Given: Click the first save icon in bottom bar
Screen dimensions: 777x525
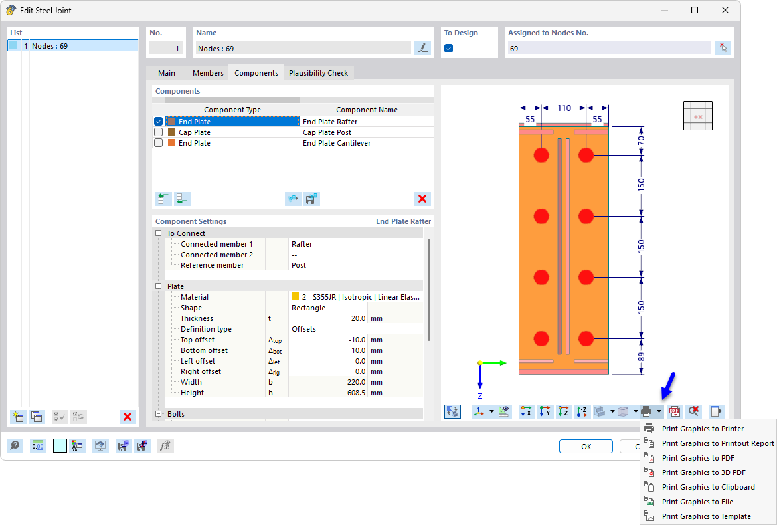Looking at the screenshot, I should (x=124, y=445).
